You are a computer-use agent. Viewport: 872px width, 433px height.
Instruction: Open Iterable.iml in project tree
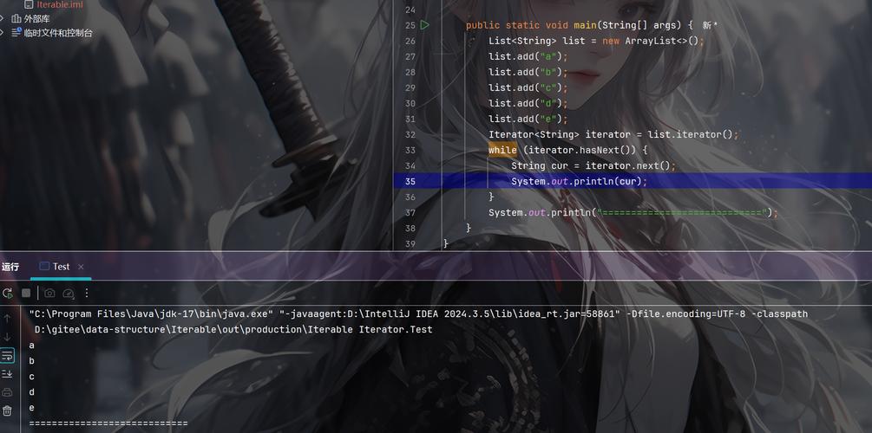pyautogui.click(x=60, y=4)
